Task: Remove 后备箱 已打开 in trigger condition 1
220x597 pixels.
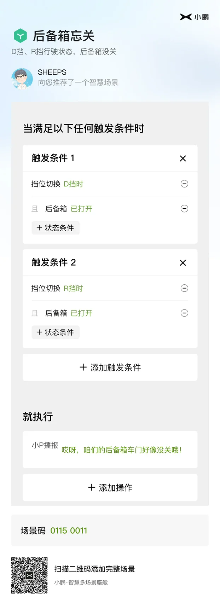Action: (x=184, y=209)
